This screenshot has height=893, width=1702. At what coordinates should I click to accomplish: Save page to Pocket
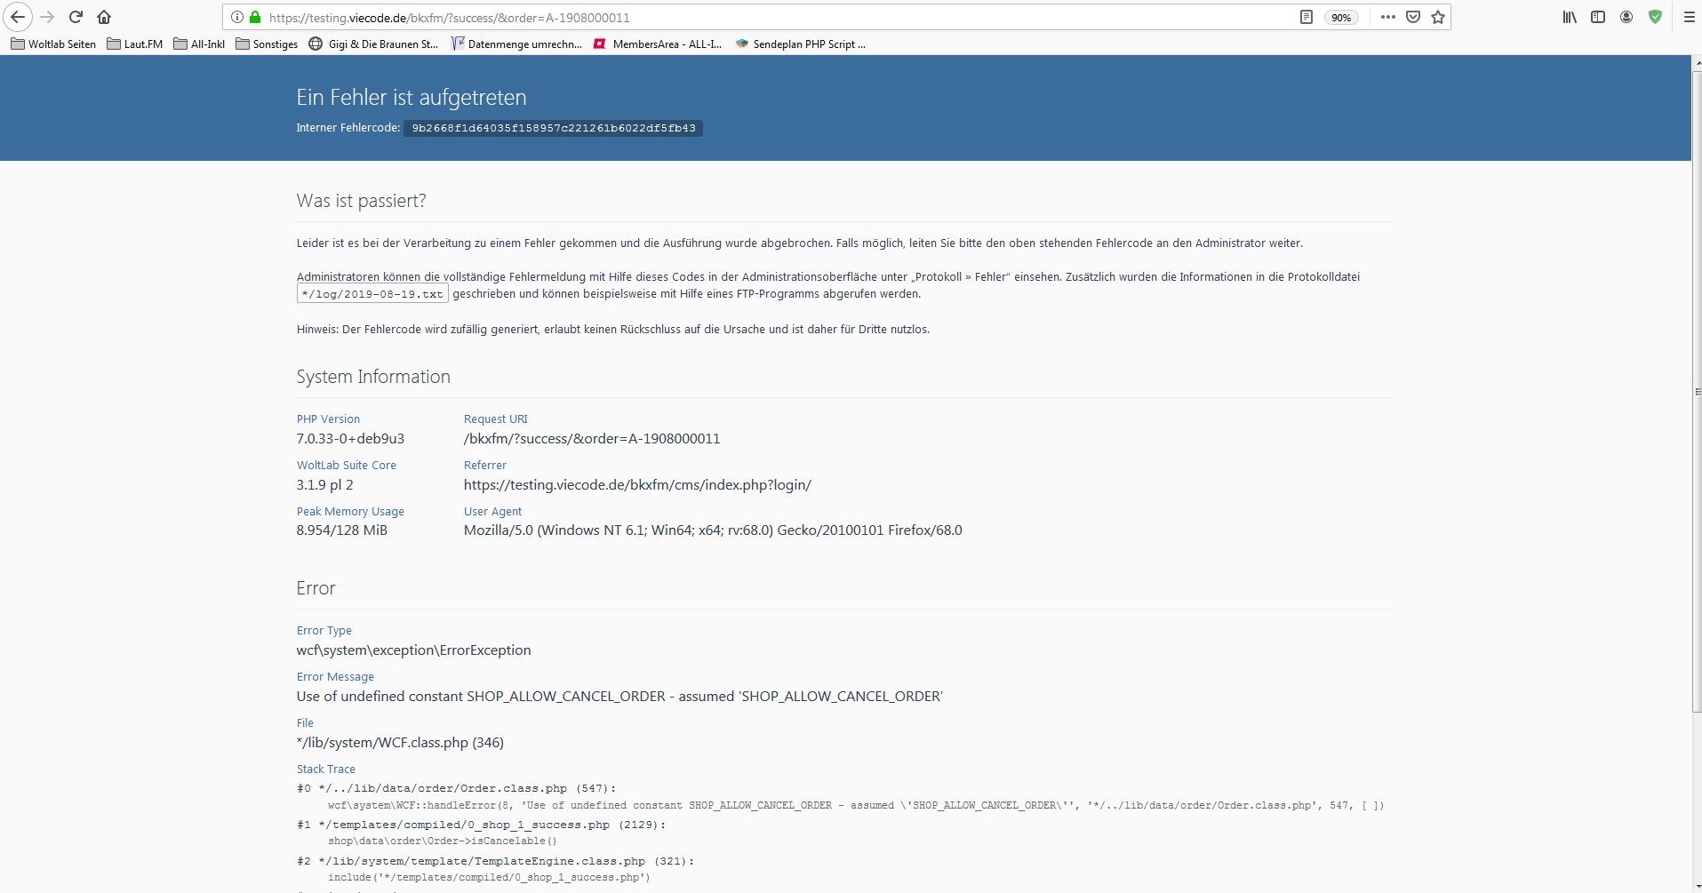(x=1413, y=17)
